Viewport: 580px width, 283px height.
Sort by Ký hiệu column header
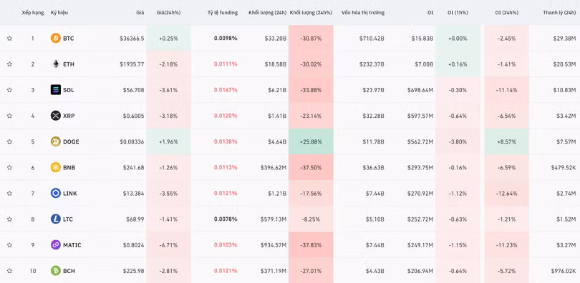tap(59, 13)
